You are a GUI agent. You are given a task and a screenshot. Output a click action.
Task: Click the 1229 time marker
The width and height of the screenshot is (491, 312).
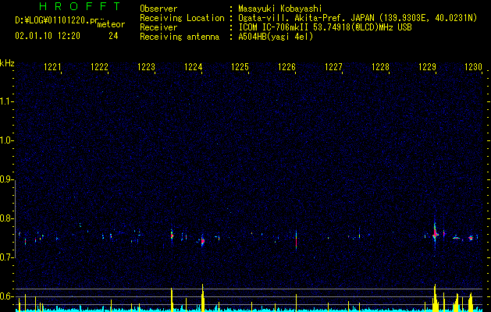427,67
